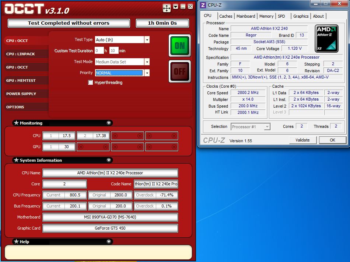The height and width of the screenshot is (262, 350).
Task: Collapse the System Information section
Action: (109, 160)
